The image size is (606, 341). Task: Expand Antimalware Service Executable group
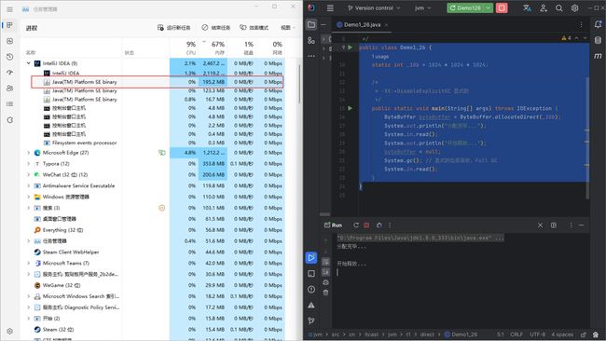[x=29, y=185]
